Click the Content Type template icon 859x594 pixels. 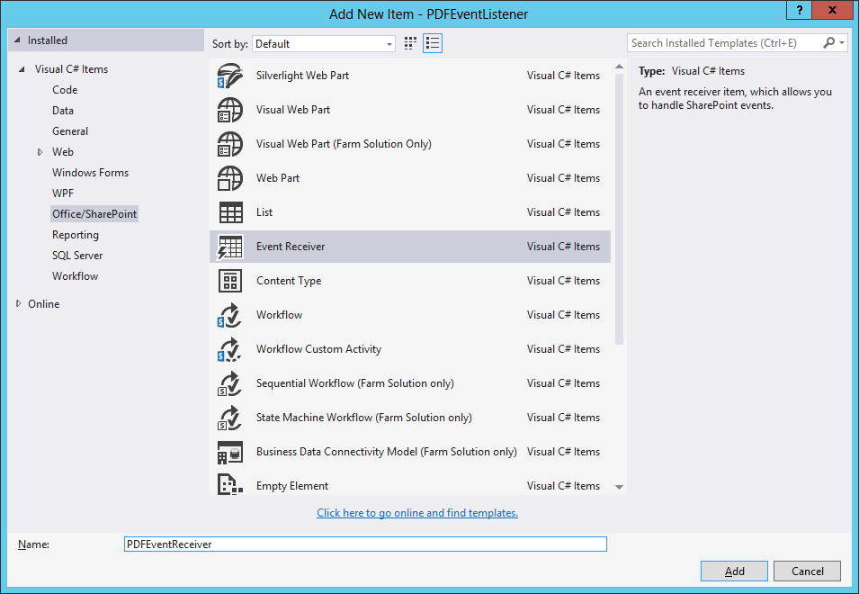(230, 281)
